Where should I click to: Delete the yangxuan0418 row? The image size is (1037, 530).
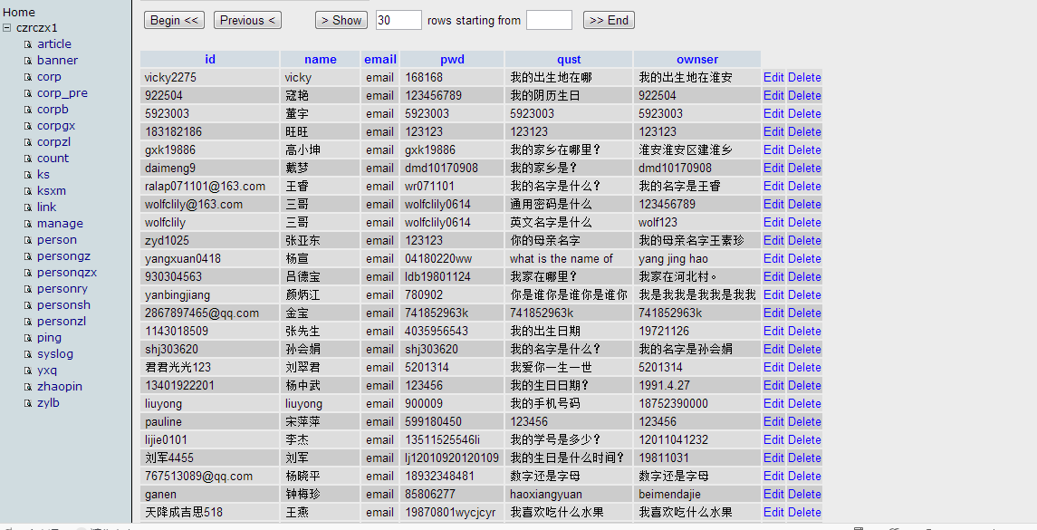[x=804, y=259]
